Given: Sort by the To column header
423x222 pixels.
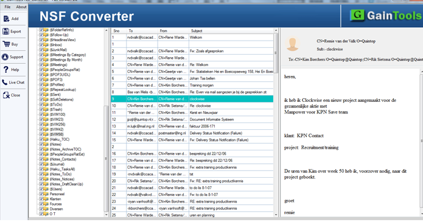Looking at the screenshot, I should pyautogui.click(x=142, y=31).
